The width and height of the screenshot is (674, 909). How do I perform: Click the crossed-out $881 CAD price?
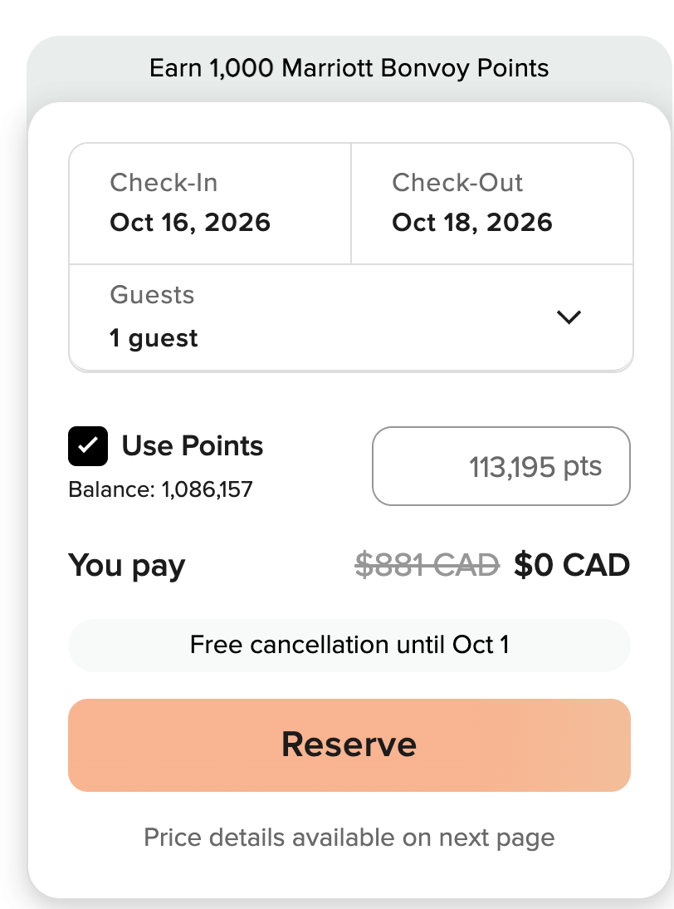click(427, 565)
